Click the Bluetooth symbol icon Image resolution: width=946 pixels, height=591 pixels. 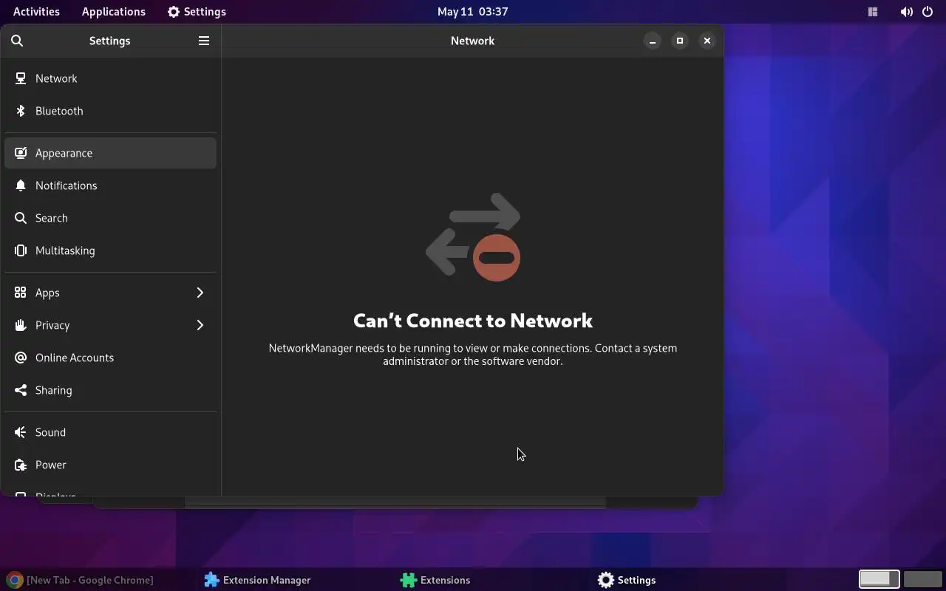pyautogui.click(x=21, y=111)
